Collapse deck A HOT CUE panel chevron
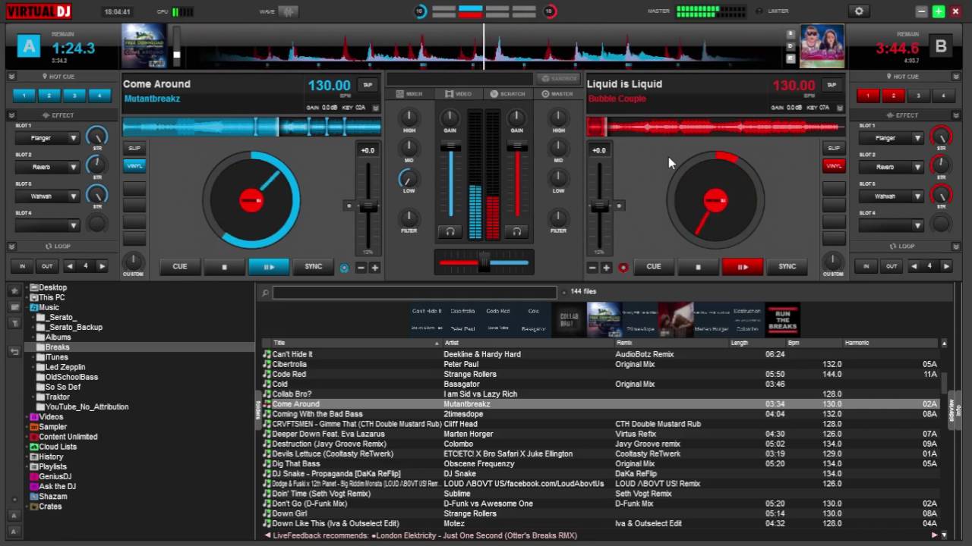 pos(11,77)
